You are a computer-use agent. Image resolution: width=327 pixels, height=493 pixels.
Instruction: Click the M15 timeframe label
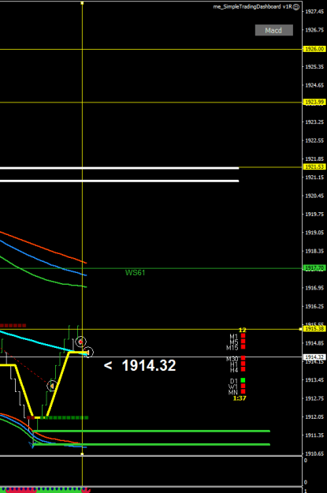tap(232, 348)
